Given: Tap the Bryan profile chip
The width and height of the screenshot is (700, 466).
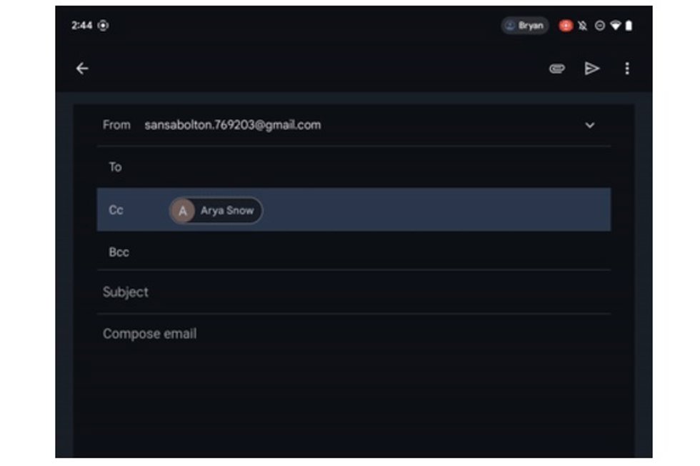Looking at the screenshot, I should pyautogui.click(x=524, y=26).
